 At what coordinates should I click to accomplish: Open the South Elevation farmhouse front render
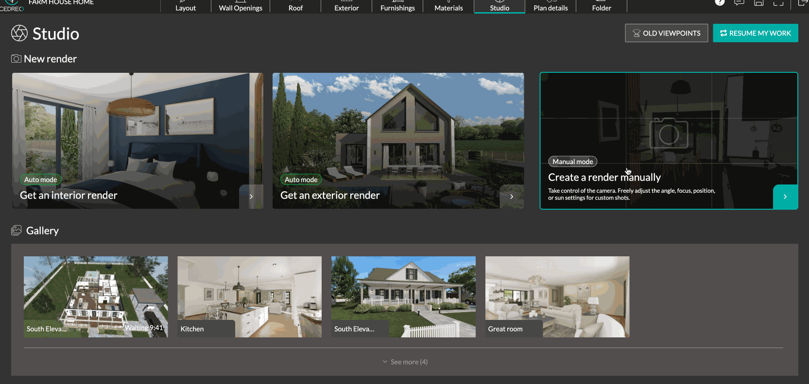point(403,297)
